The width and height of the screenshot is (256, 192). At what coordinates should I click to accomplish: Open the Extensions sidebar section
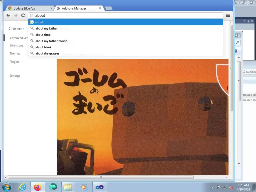pyautogui.click(x=16, y=45)
